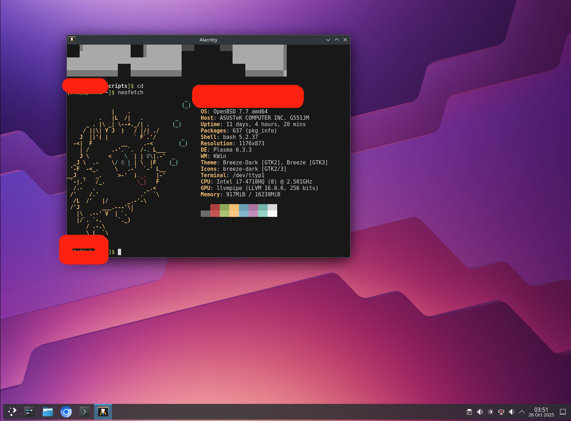This screenshot has height=421, width=571.
Task: Close the Alacritty window
Action: tap(345, 40)
